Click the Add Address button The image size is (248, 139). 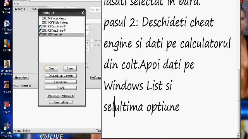tap(96, 78)
